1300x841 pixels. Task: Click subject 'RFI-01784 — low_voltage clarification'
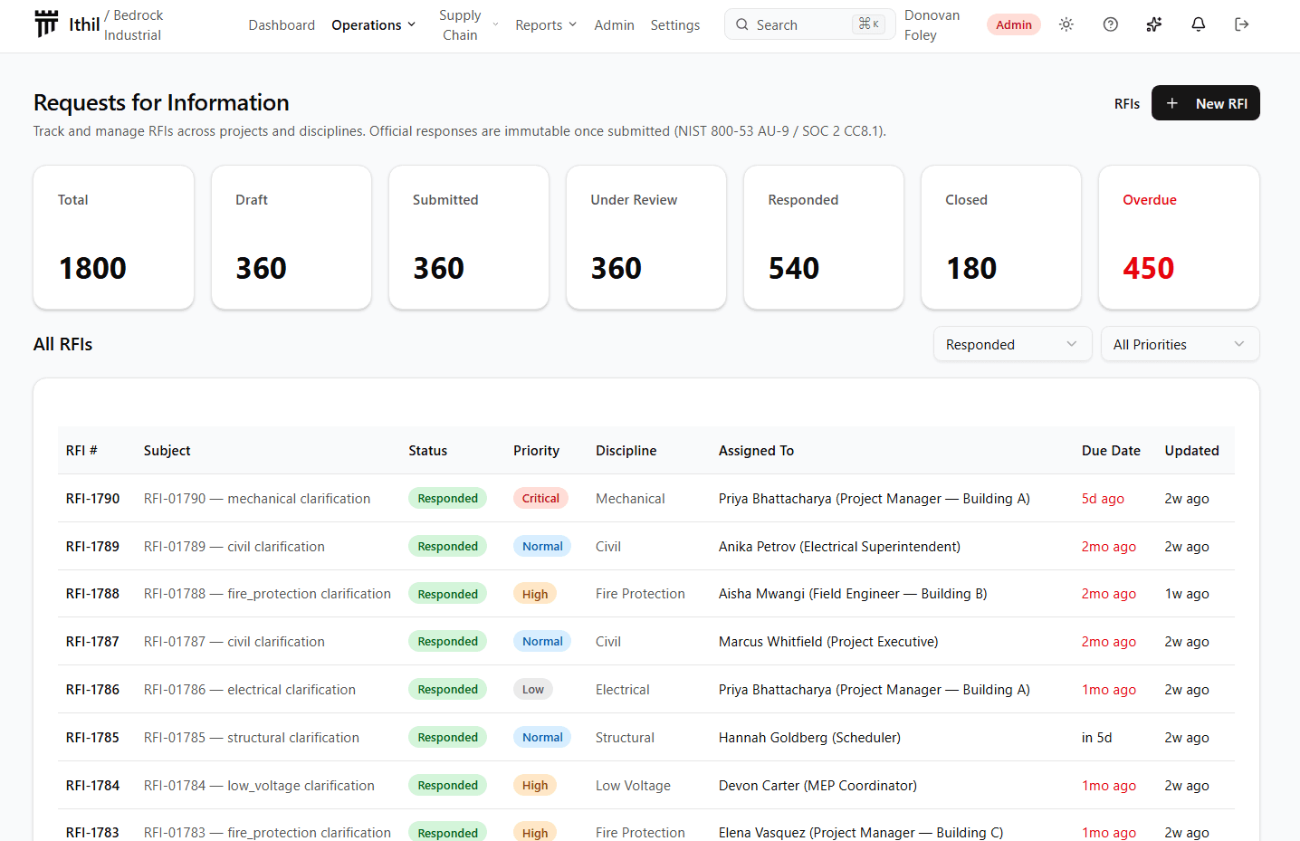[x=259, y=786]
